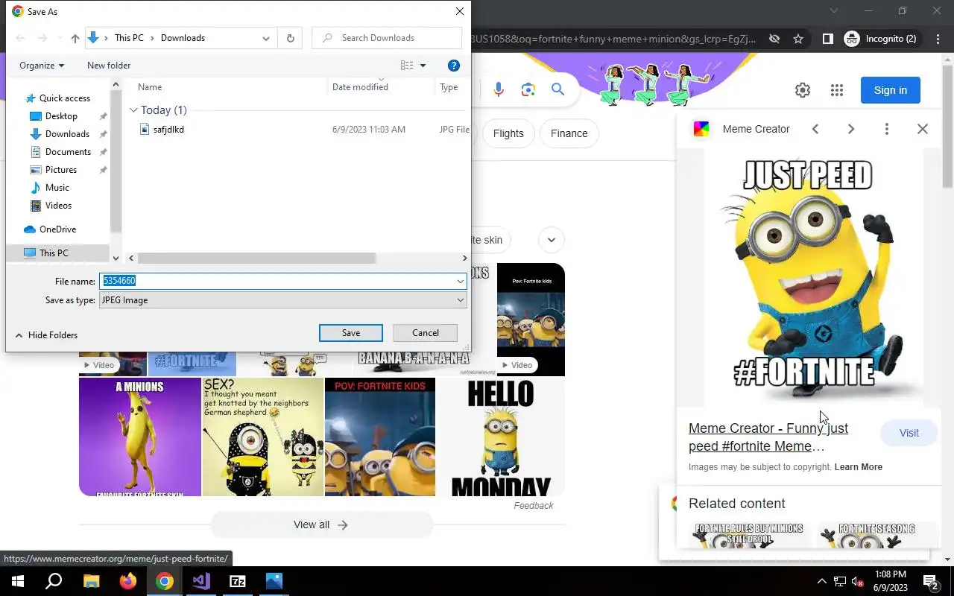This screenshot has height=596, width=954.
Task: Collapse with Hide Folders
Action: pyautogui.click(x=47, y=335)
